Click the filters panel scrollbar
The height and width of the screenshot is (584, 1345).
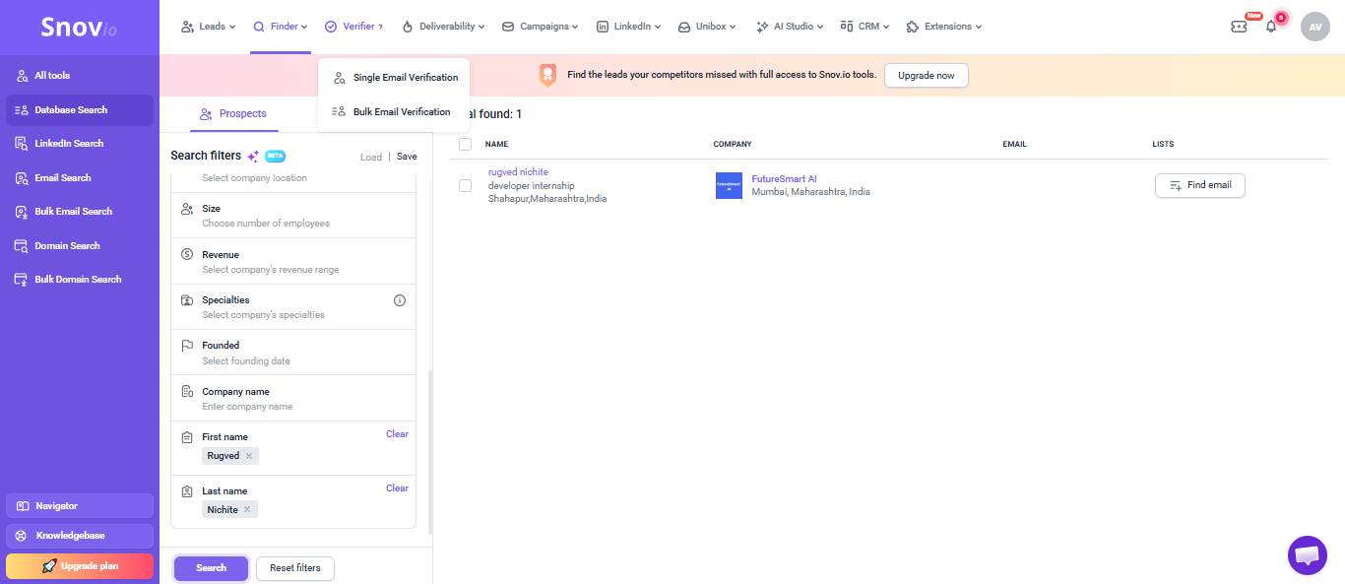point(429,453)
